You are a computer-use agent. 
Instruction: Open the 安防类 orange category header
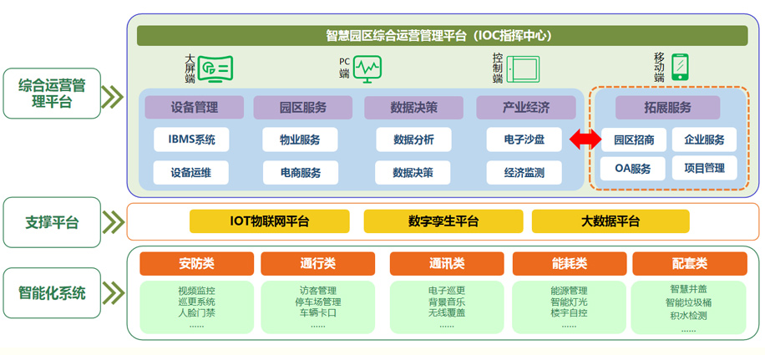click(x=197, y=264)
